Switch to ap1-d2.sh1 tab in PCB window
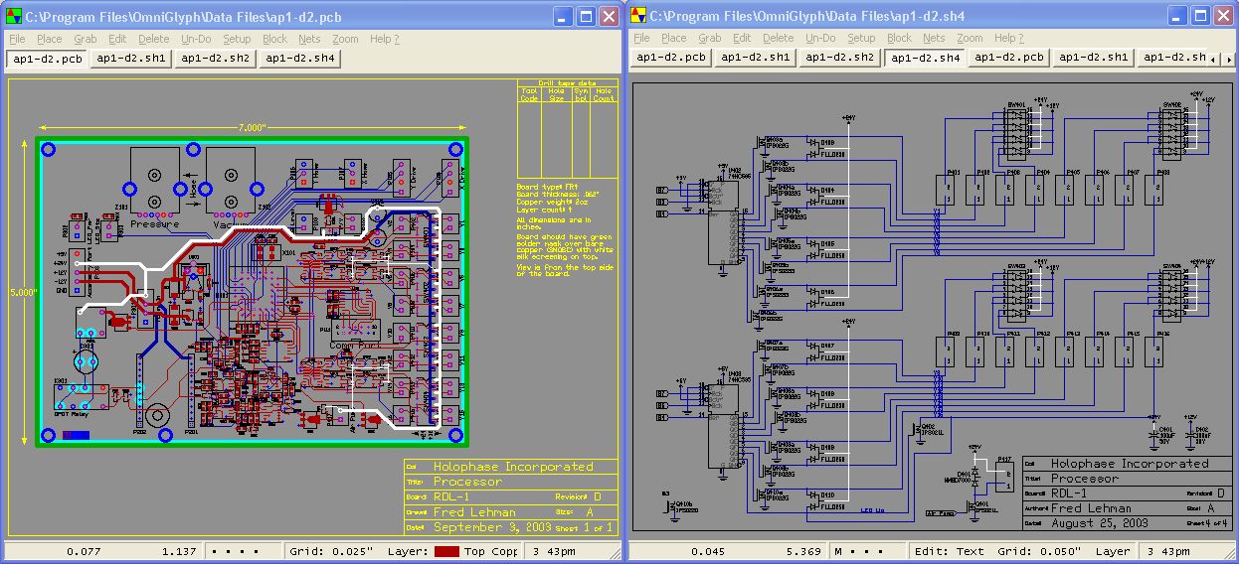This screenshot has width=1239, height=564. point(131,59)
